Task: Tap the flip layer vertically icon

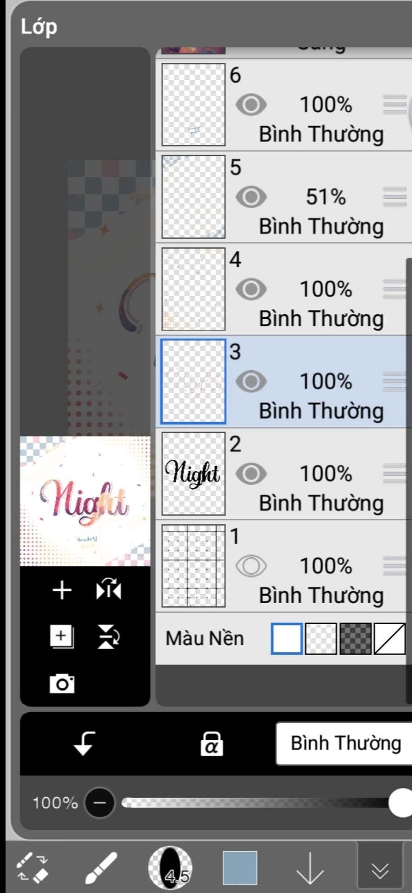Action: pyautogui.click(x=108, y=637)
